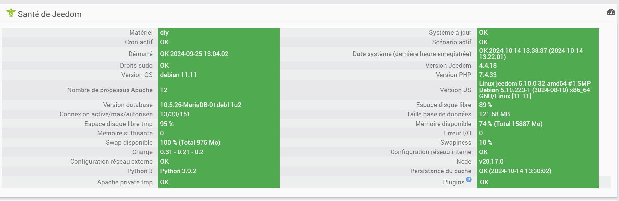Click the 'Python 3.9.2' value
The image size is (619, 201).
click(x=178, y=171)
